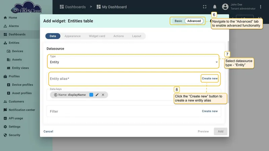Screen dimensions: 269x151
Task: Click the Dashboards grid icon in sidebar
Action: 5,35
